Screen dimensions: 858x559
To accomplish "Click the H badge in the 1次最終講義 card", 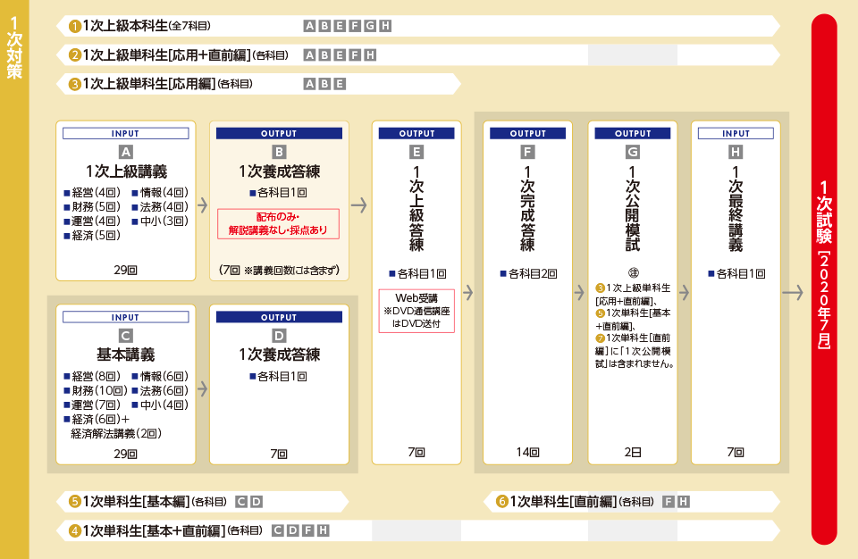I will coord(736,152).
